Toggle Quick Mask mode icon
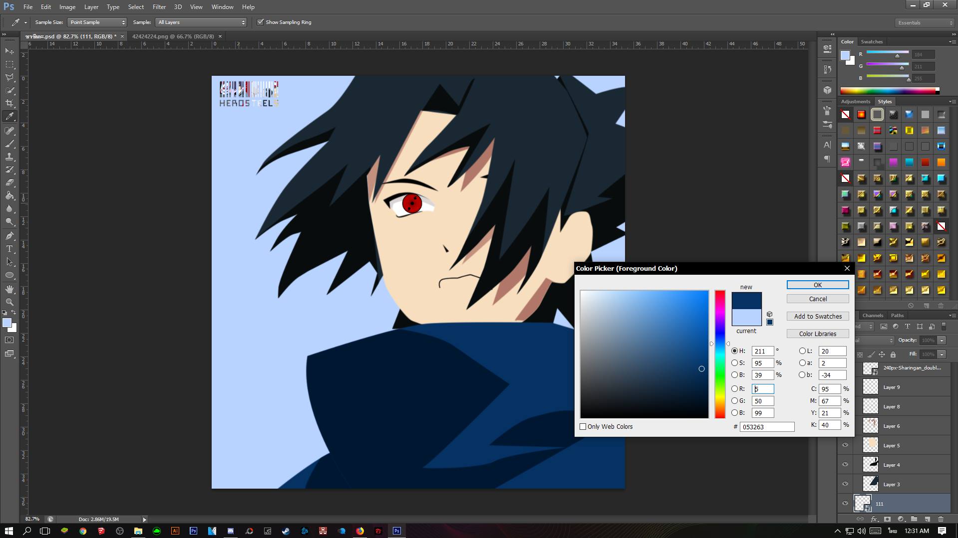This screenshot has width=958, height=538. (9, 340)
